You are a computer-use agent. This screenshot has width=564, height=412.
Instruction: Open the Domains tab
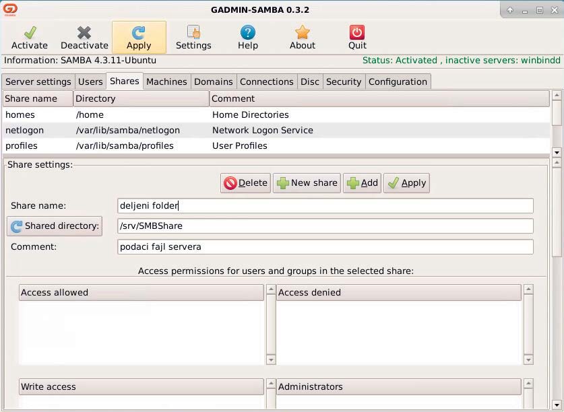(214, 81)
